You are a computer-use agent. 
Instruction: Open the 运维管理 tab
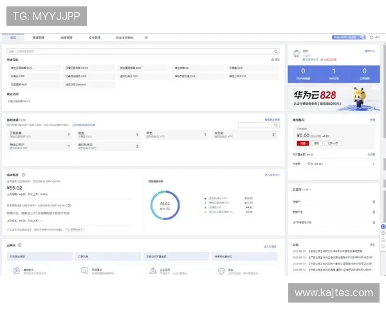[x=66, y=38]
